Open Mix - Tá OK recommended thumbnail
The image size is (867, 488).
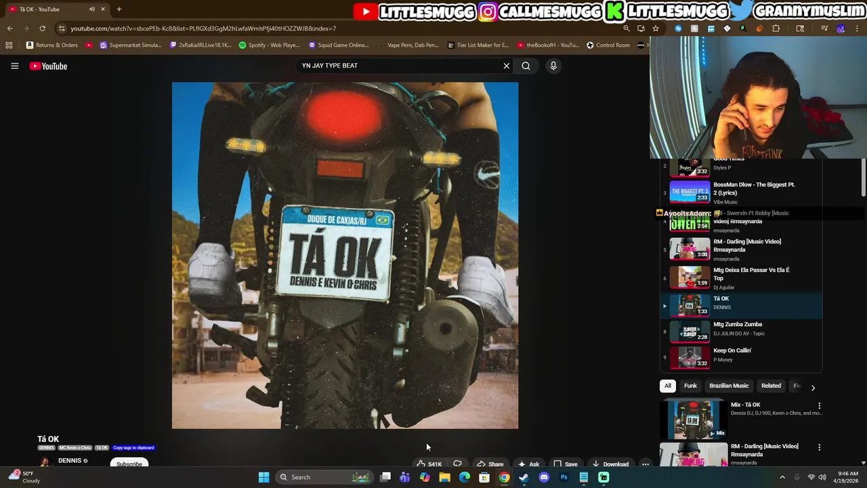694,420
